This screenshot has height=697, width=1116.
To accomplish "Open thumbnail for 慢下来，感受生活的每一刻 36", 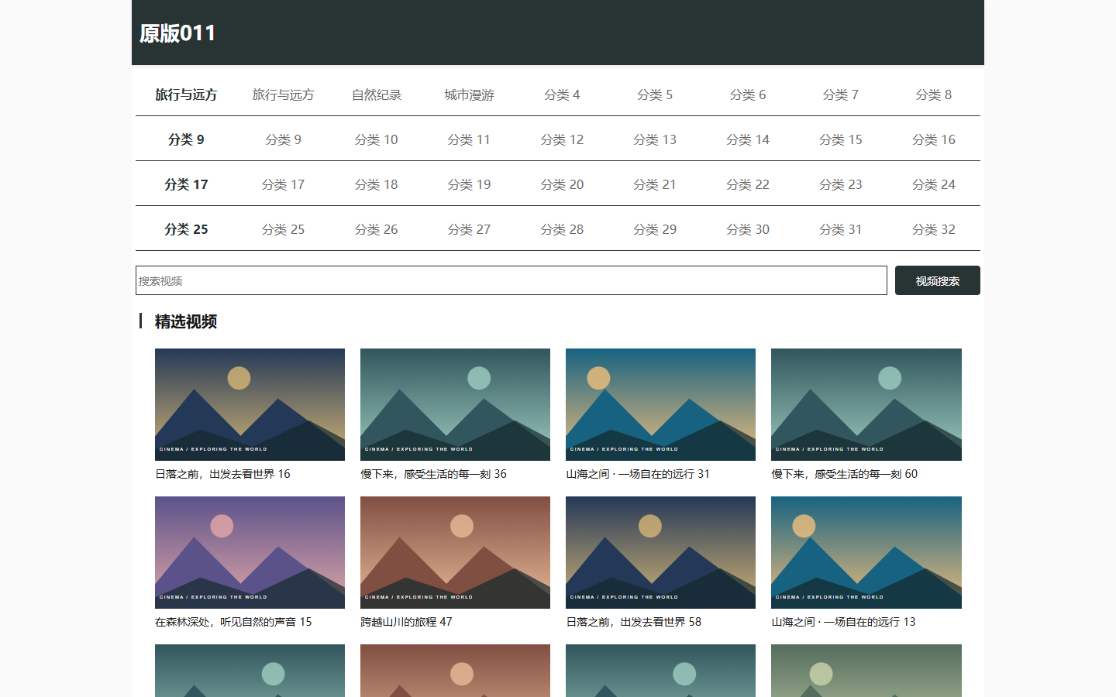I will pos(455,404).
